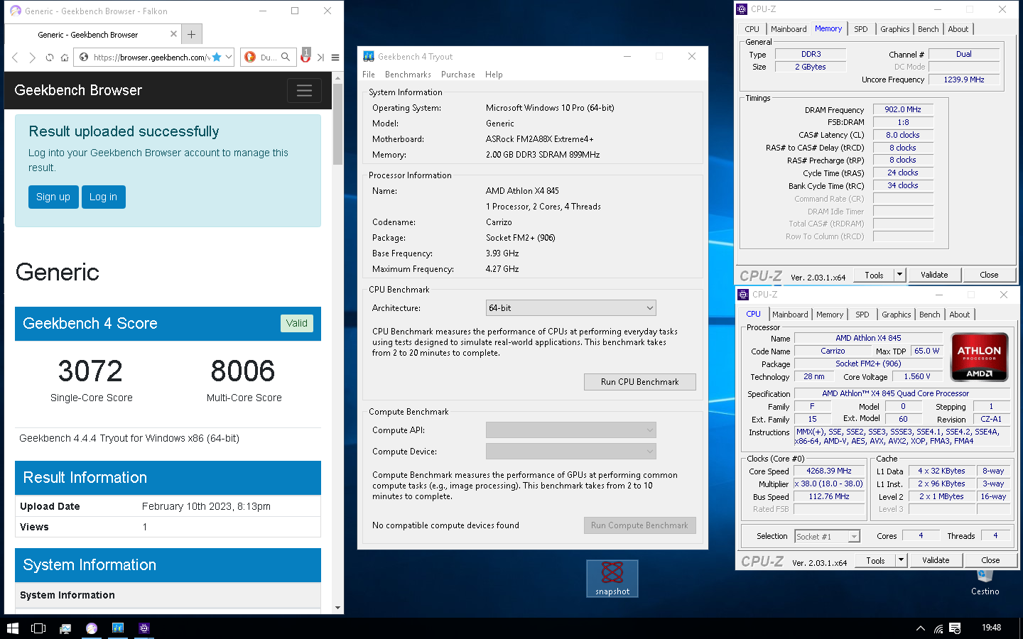Click the DuckDuckGo search engine icon
The image size is (1023, 639).
coord(250,58)
